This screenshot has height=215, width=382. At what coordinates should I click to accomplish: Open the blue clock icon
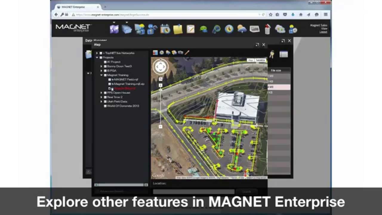[x=229, y=29]
